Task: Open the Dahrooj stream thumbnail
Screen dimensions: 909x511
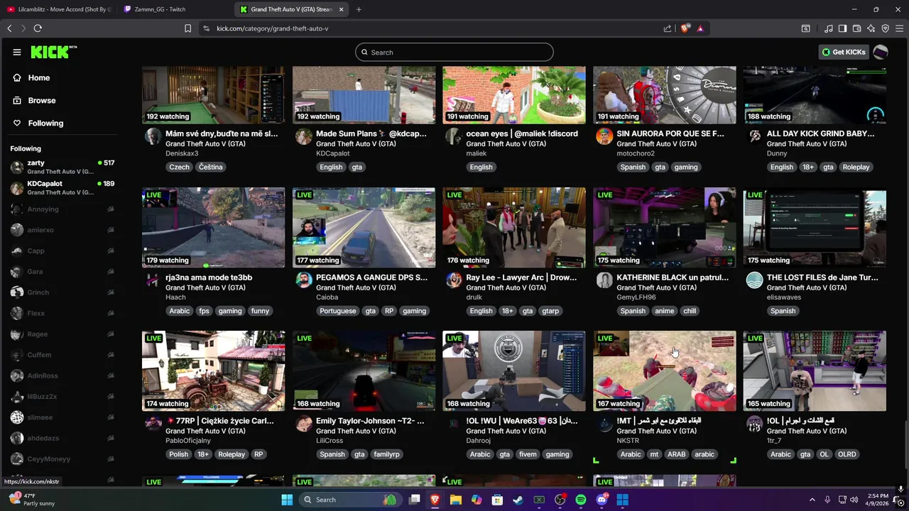Action: tap(514, 371)
